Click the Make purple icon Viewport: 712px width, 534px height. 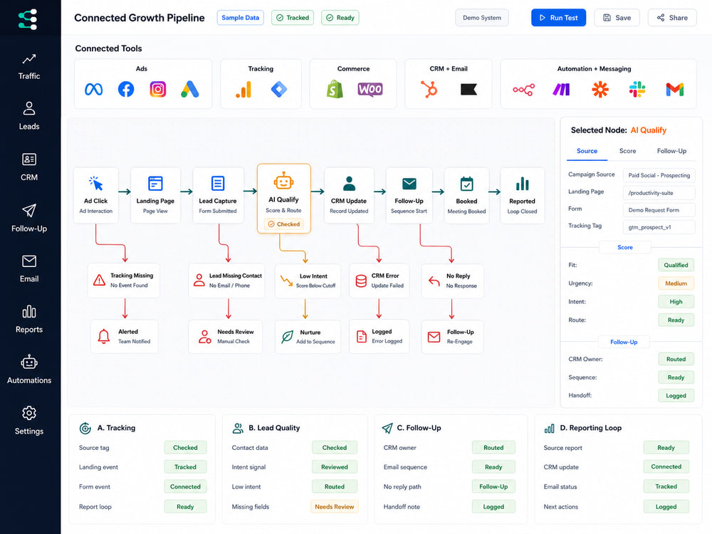tap(561, 90)
